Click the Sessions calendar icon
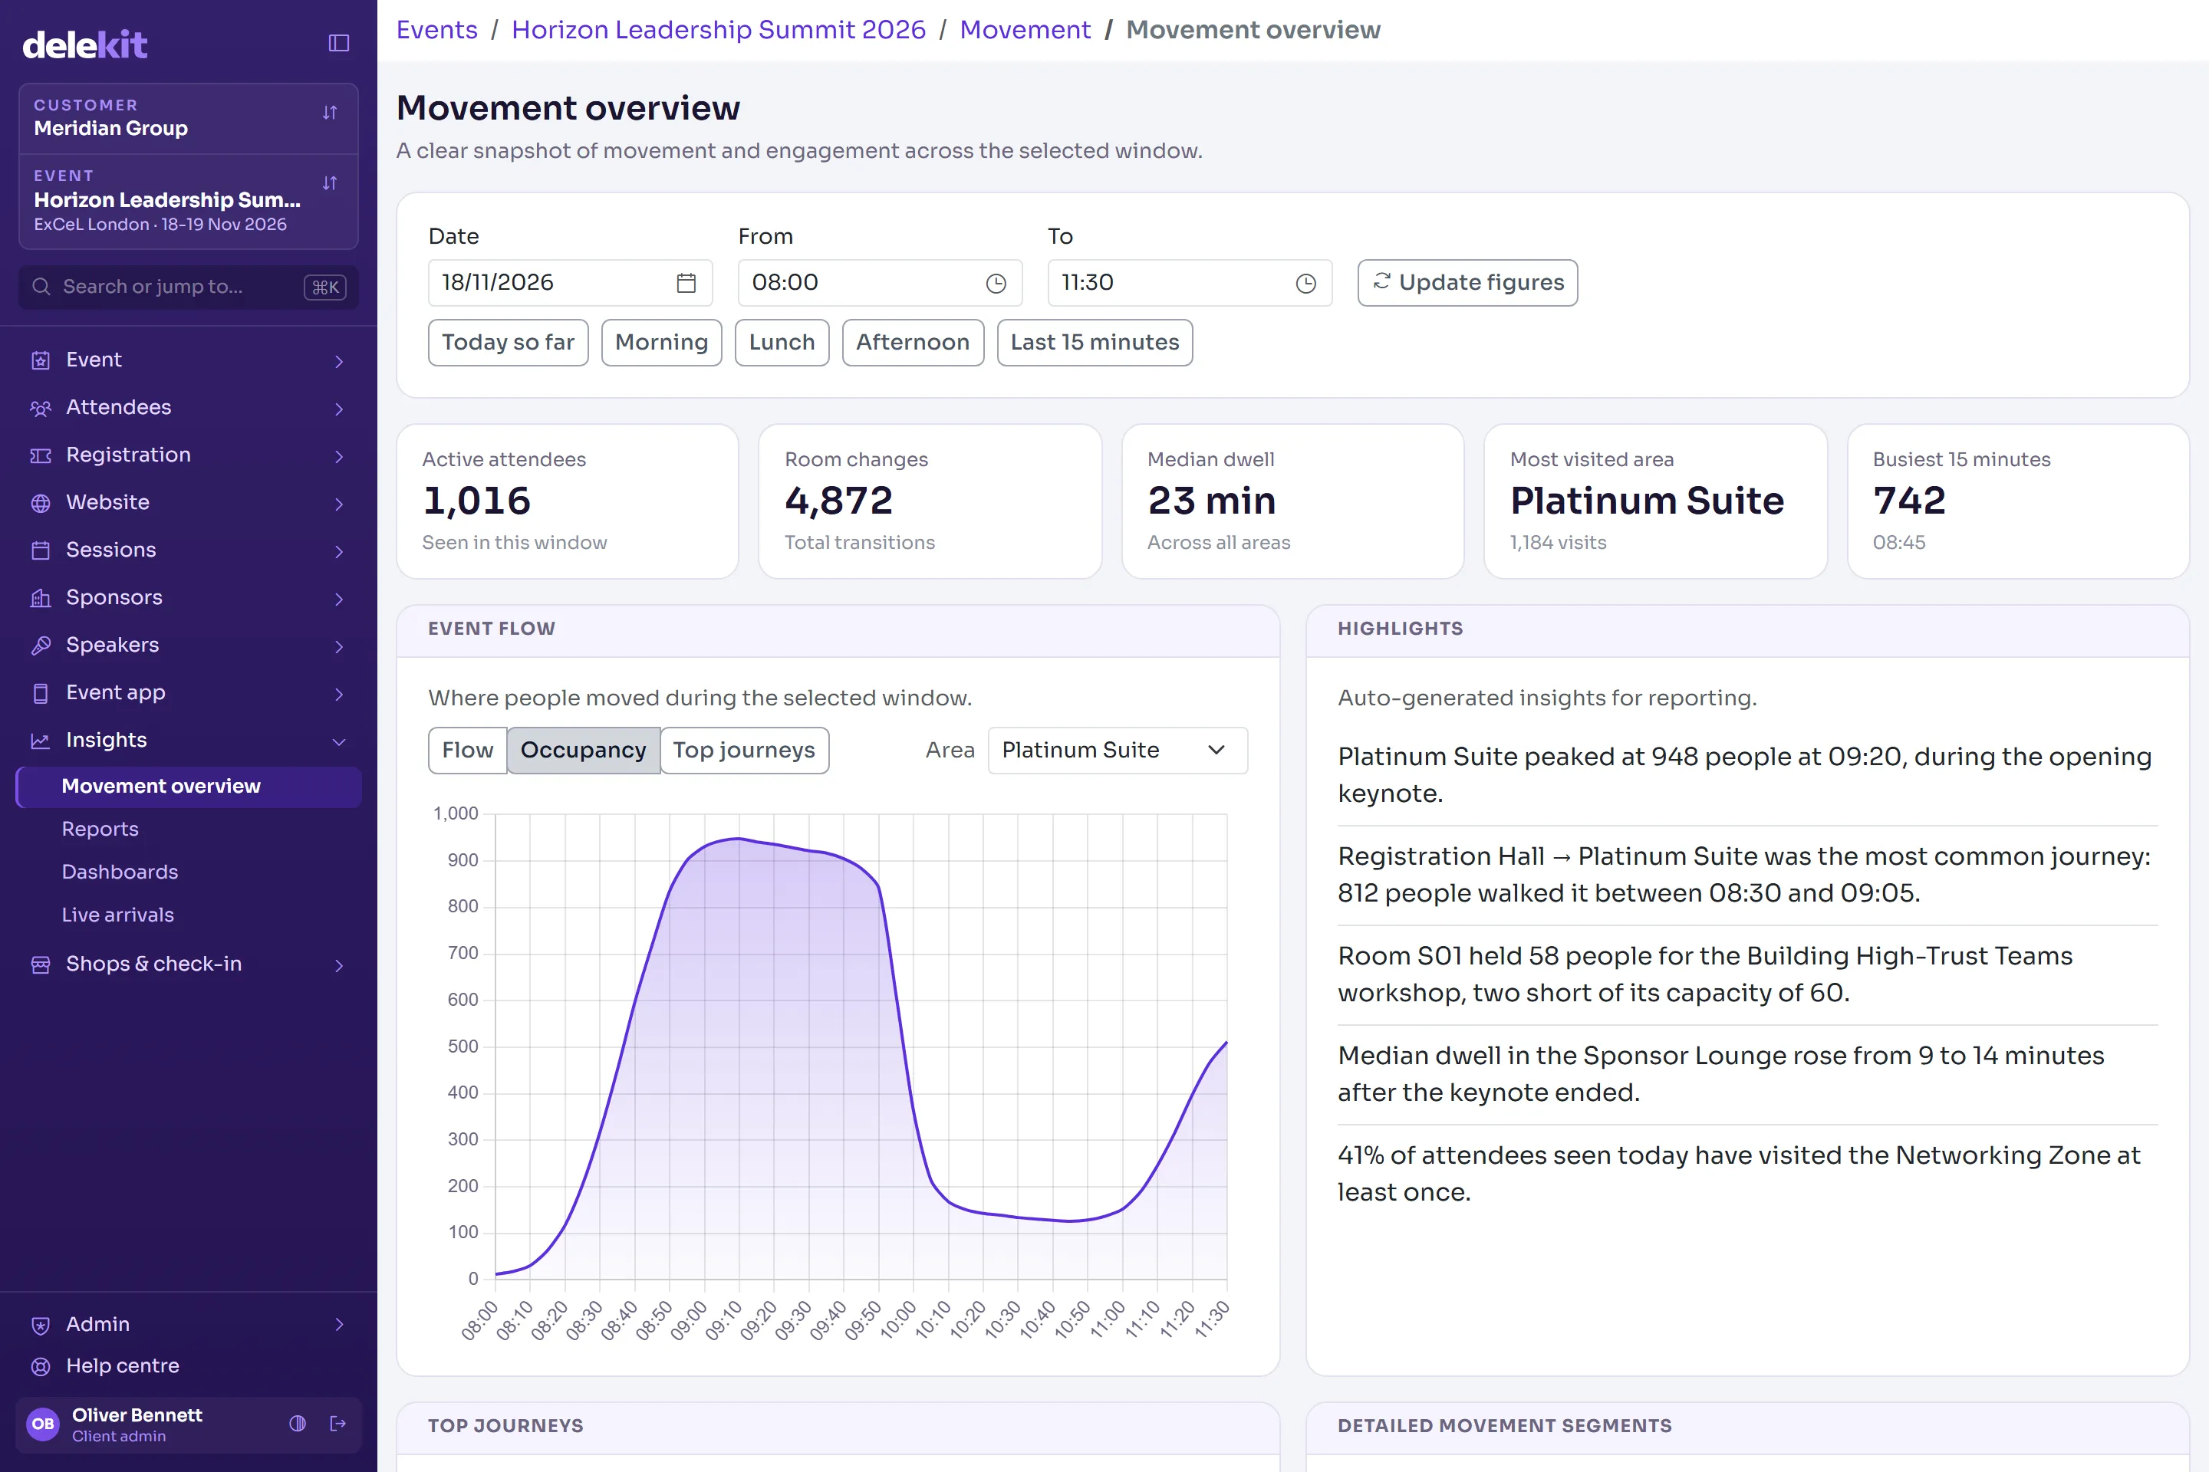Screen dimensions: 2209x1472 pos(41,550)
